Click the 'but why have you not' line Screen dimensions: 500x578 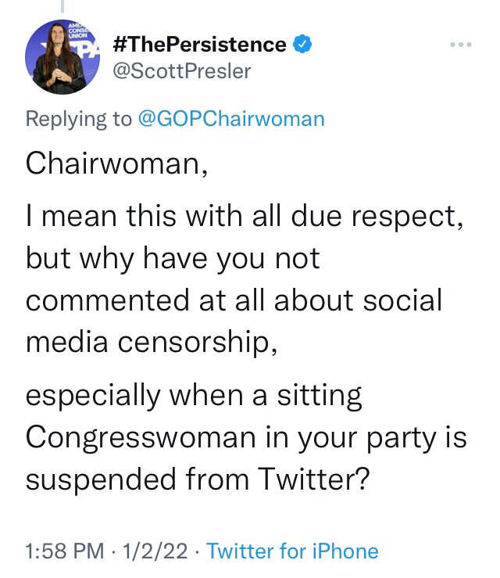173,259
